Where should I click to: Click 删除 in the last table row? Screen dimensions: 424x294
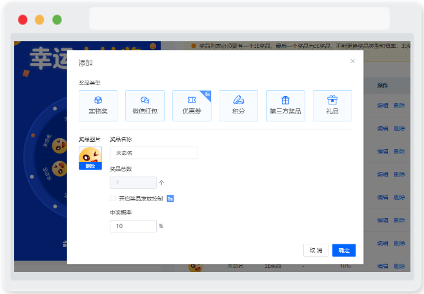(399, 266)
